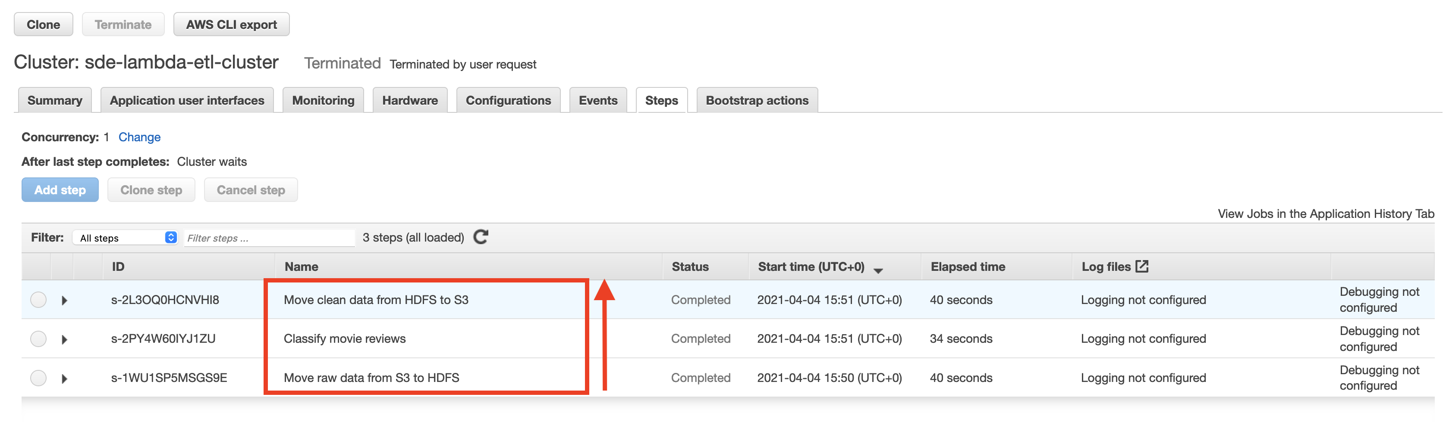This screenshot has height=422, width=1446.
Task: Expand the Move raw data step row
Action: [x=65, y=379]
